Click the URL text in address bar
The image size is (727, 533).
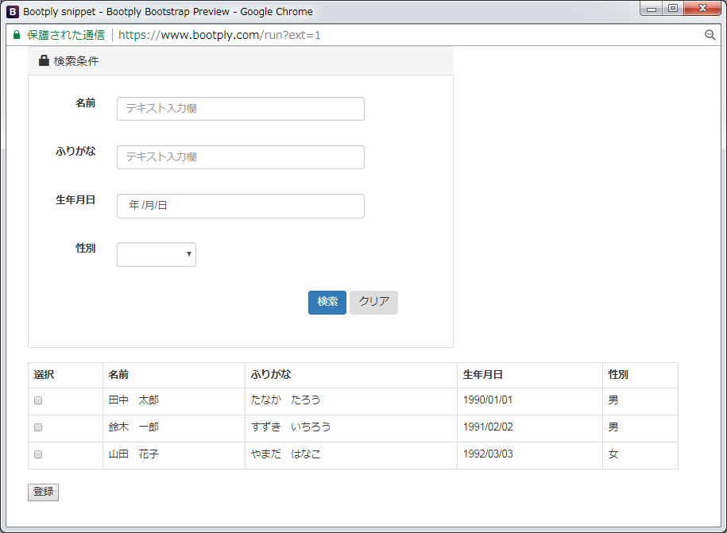coord(219,35)
